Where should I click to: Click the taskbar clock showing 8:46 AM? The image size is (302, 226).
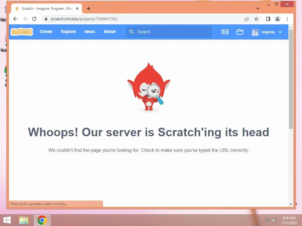[289, 220]
